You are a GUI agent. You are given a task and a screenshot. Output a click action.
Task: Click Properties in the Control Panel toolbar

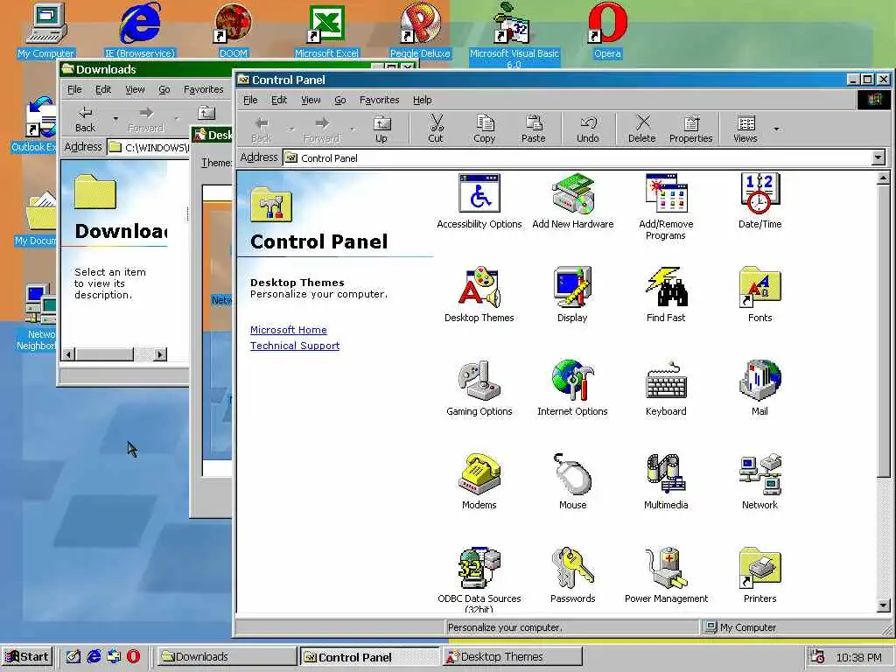point(691,129)
